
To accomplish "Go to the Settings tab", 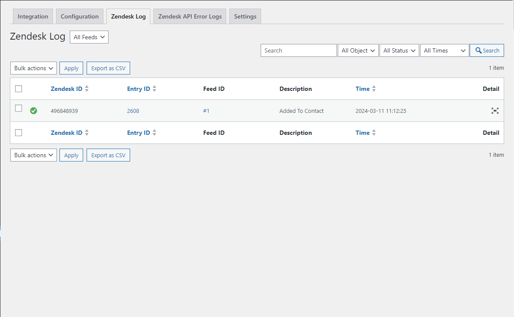I will pos(245,16).
